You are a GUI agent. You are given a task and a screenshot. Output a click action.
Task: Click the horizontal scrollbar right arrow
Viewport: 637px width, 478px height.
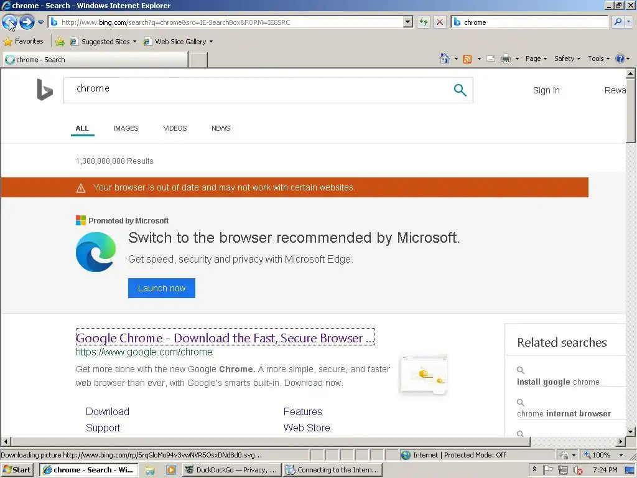click(x=620, y=441)
